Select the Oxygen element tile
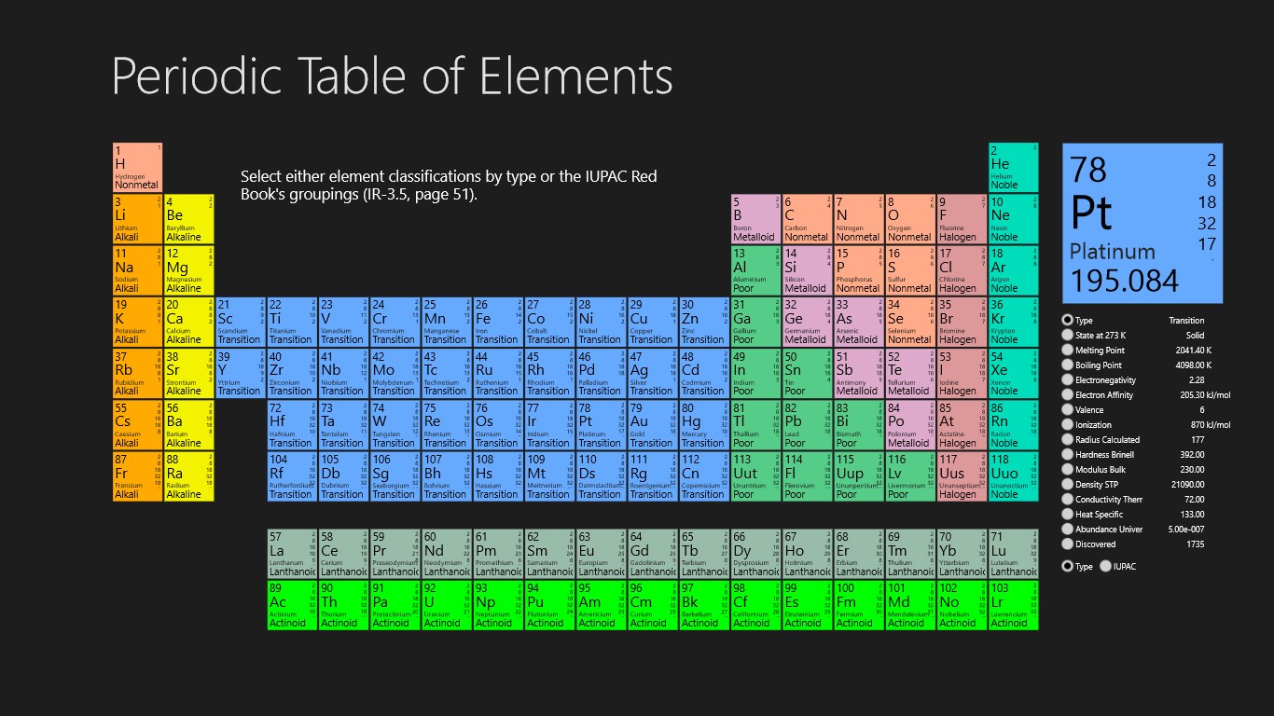 [910, 219]
